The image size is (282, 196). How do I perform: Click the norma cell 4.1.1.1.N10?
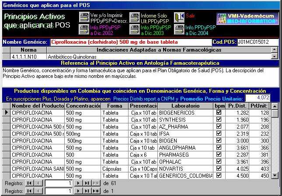pos(28,57)
